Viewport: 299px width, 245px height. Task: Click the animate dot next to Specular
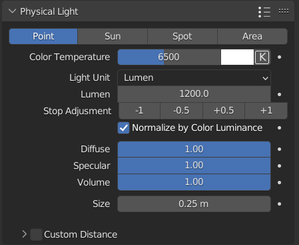click(x=280, y=166)
